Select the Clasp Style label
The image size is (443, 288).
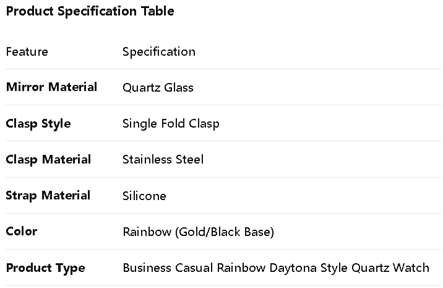click(38, 123)
